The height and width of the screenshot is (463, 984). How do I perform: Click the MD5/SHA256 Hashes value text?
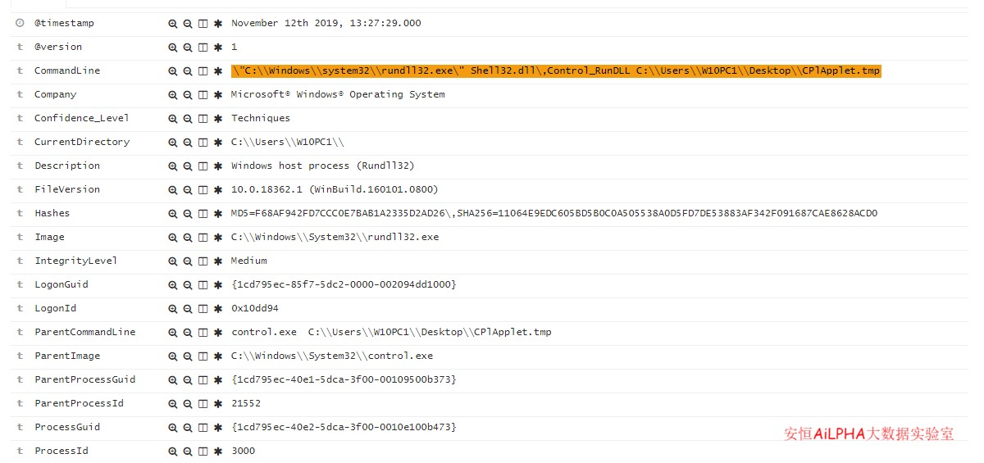click(x=553, y=214)
